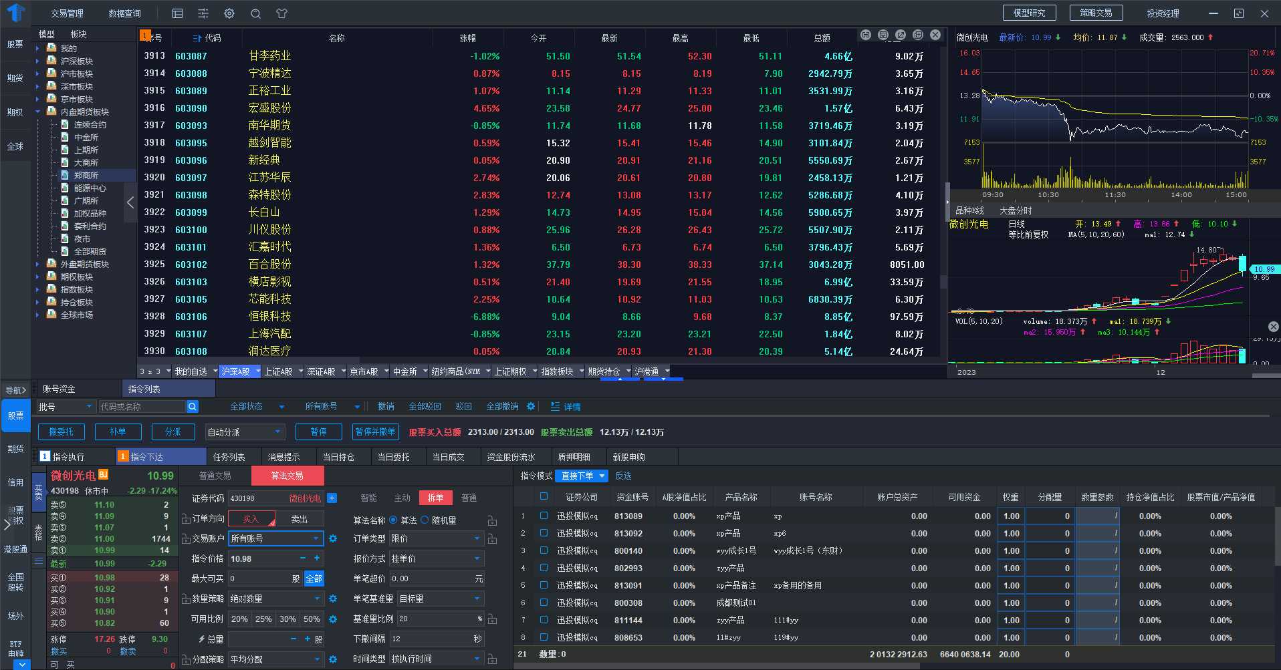Check the box for account 813092

[544, 533]
